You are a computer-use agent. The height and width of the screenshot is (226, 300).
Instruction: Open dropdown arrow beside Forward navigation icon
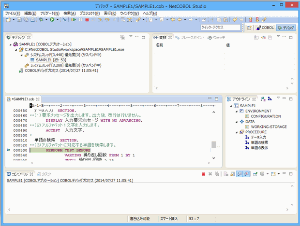pyautogui.click(x=196, y=20)
